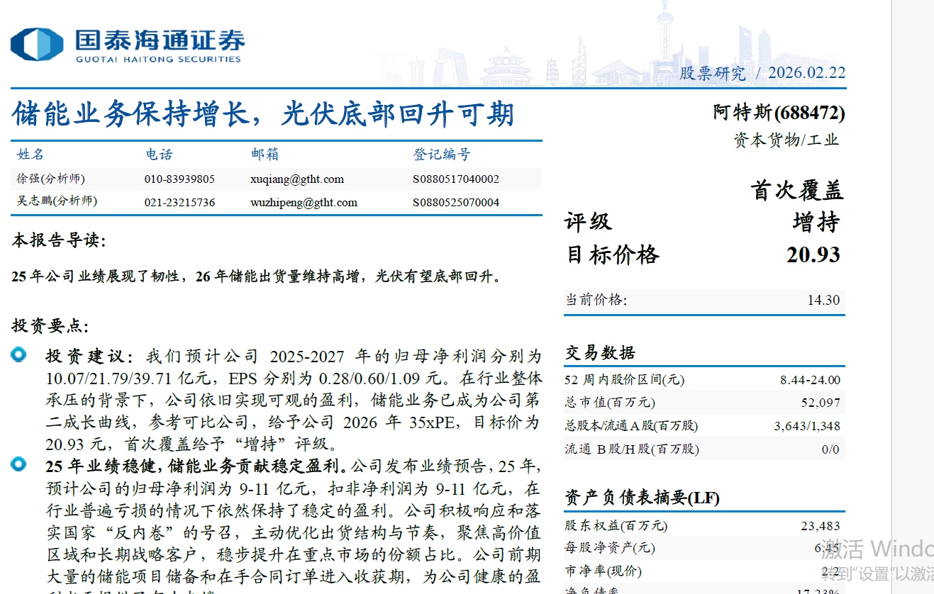Click the 本报告导读 heading

(59, 241)
